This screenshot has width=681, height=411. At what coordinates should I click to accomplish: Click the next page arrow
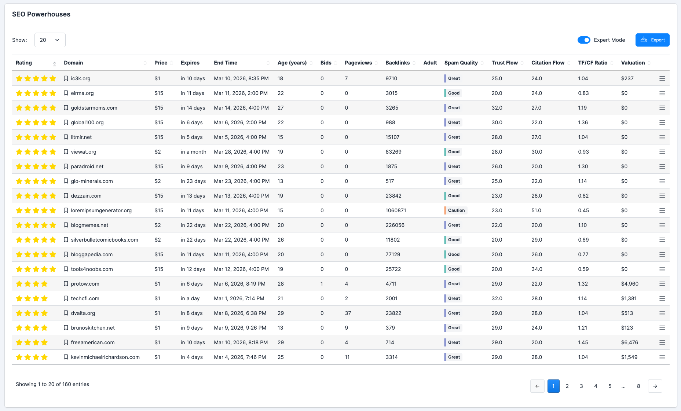[655, 386]
